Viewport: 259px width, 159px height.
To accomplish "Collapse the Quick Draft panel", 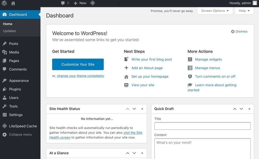I will [x=250, y=109].
